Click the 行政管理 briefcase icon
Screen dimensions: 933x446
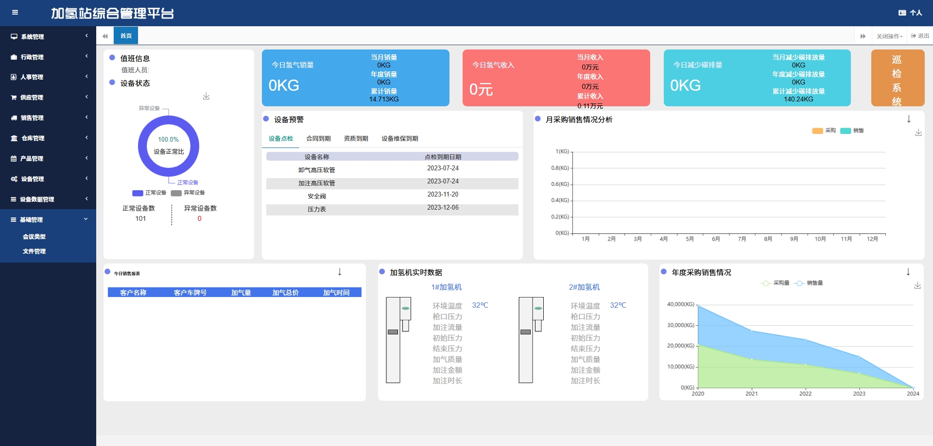click(14, 57)
